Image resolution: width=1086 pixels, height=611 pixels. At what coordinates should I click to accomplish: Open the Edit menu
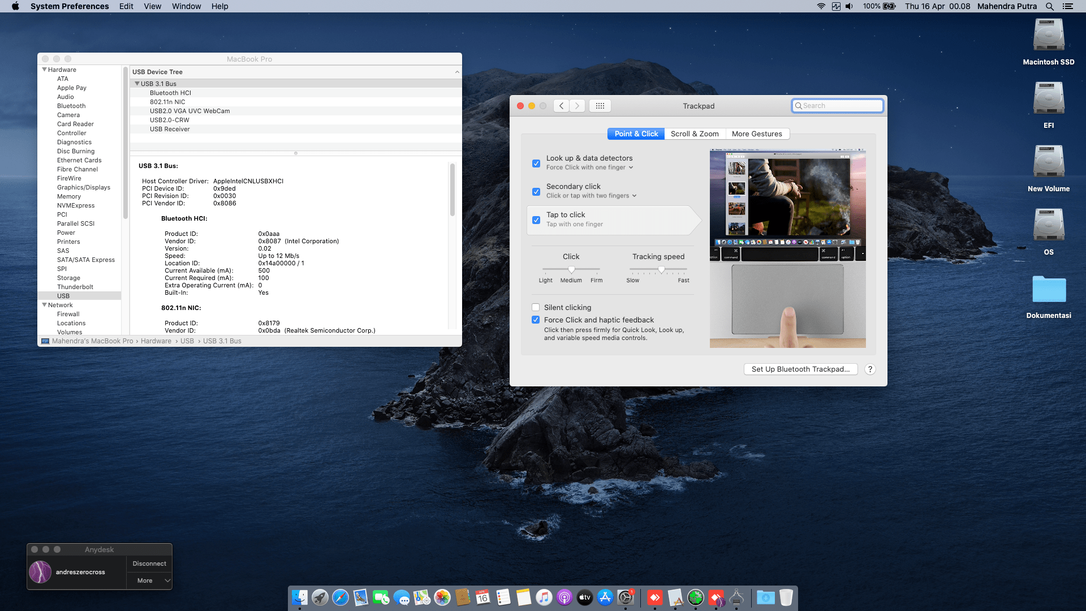tap(126, 6)
